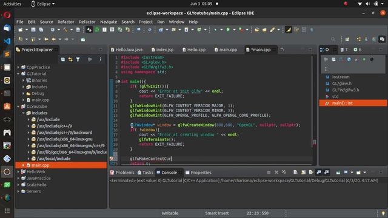Open the File menu
Viewport: 388px width, 218px height.
(20, 22)
